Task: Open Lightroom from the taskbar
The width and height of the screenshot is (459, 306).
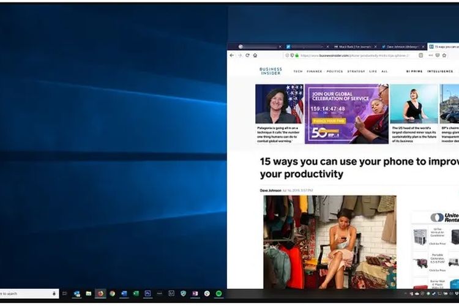Action: 171,293
